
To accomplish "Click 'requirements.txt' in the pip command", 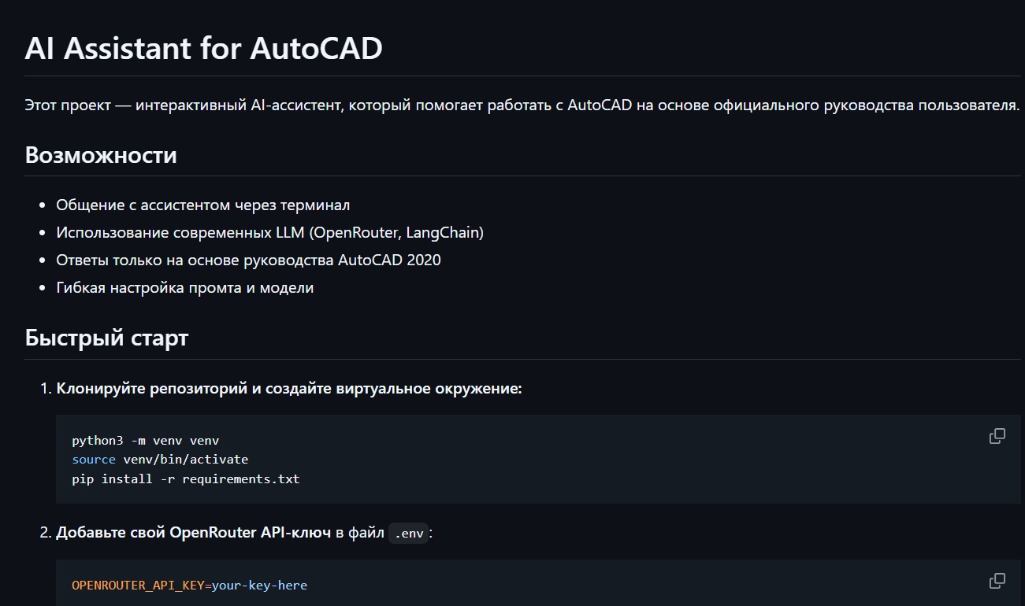I will click(240, 479).
